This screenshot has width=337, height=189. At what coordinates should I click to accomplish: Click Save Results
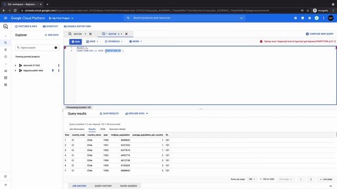pos(109,113)
